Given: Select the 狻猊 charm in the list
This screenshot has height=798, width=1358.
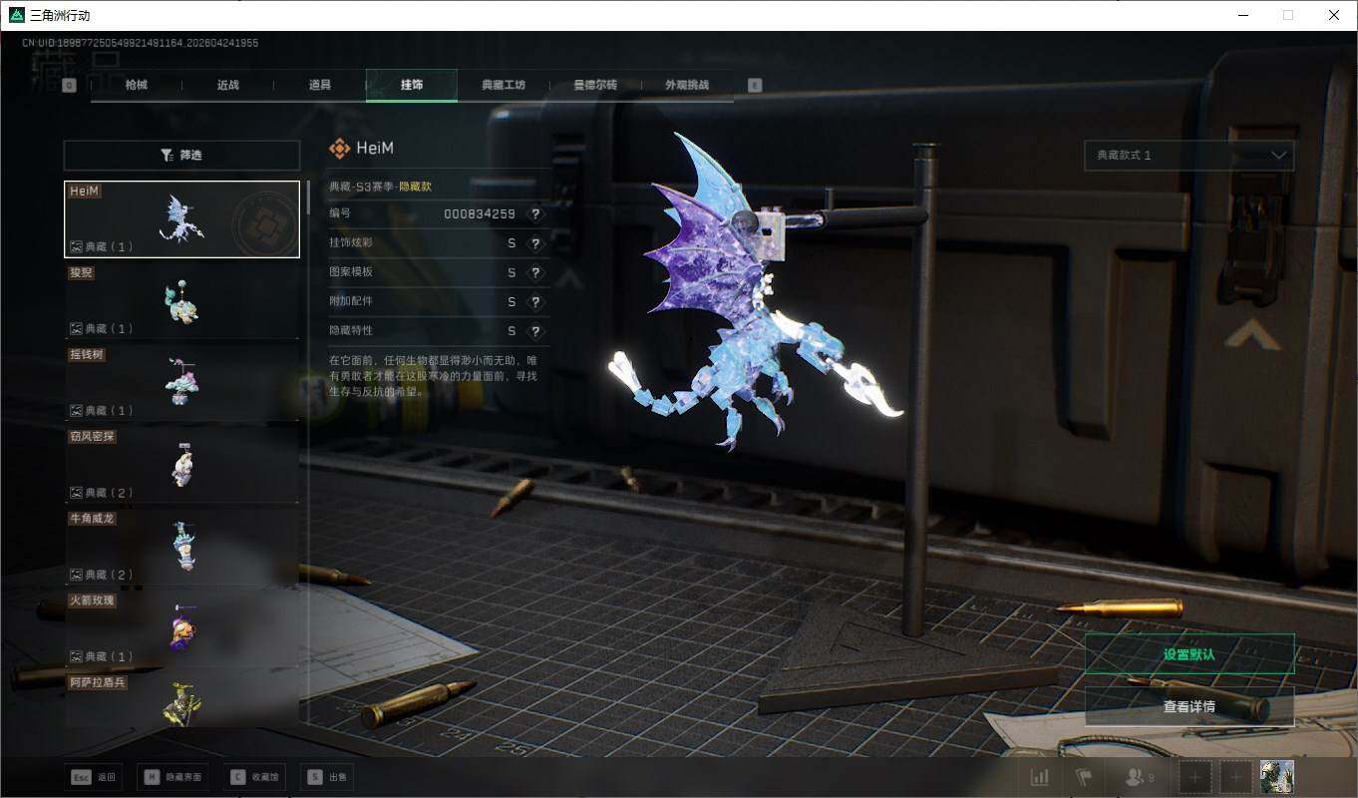Looking at the screenshot, I should point(181,300).
